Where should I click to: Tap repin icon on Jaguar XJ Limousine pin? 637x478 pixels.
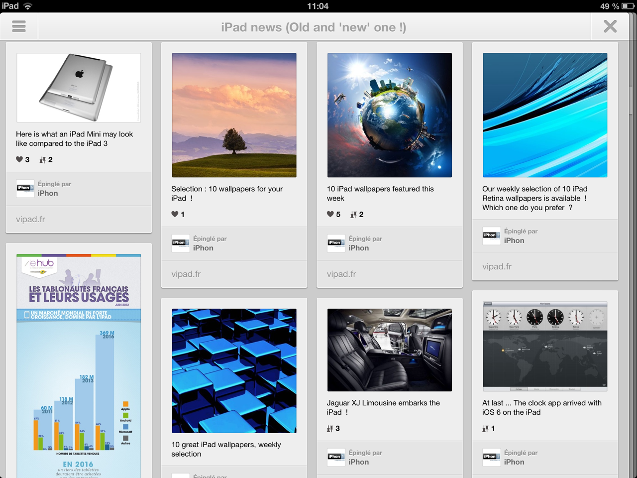point(330,429)
